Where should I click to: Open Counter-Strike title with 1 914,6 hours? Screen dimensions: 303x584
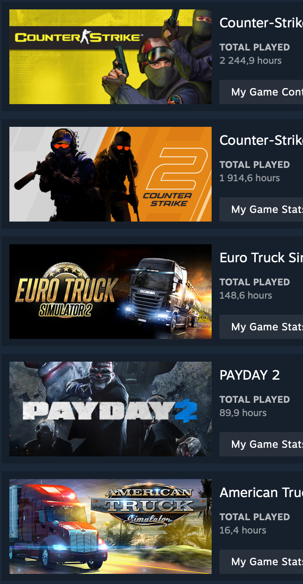[x=261, y=141]
